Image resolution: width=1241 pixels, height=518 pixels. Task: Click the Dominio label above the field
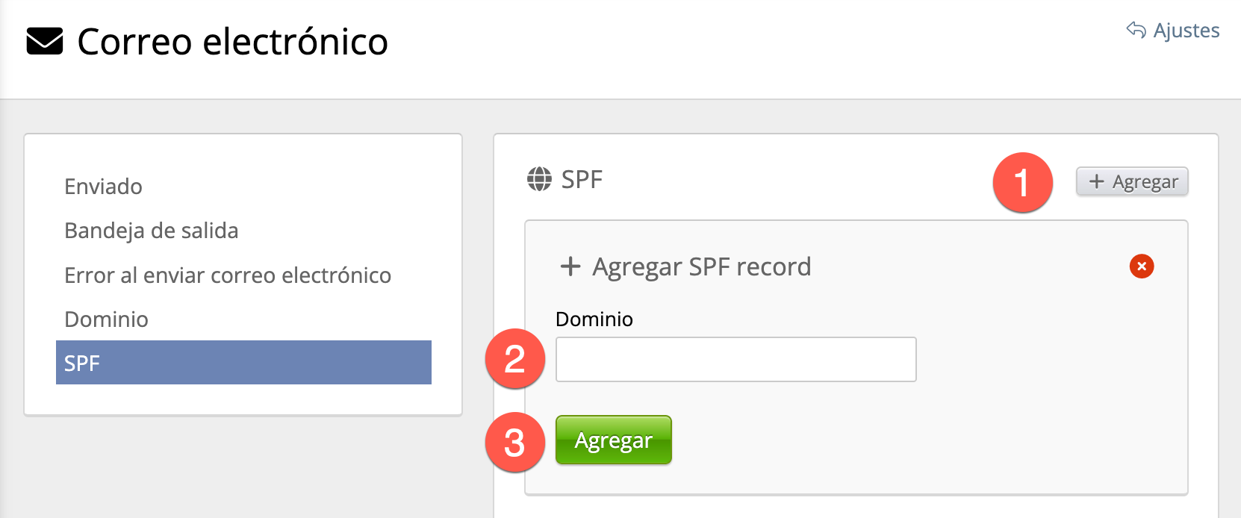tap(594, 319)
